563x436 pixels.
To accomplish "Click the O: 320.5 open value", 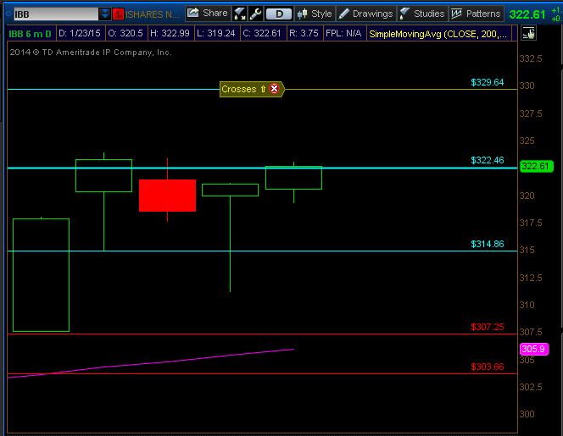I will (125, 33).
